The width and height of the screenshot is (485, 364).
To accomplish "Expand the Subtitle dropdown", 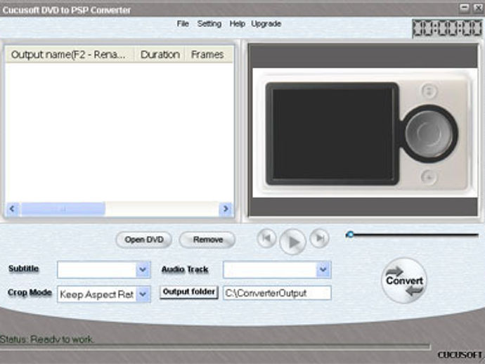I will point(143,270).
